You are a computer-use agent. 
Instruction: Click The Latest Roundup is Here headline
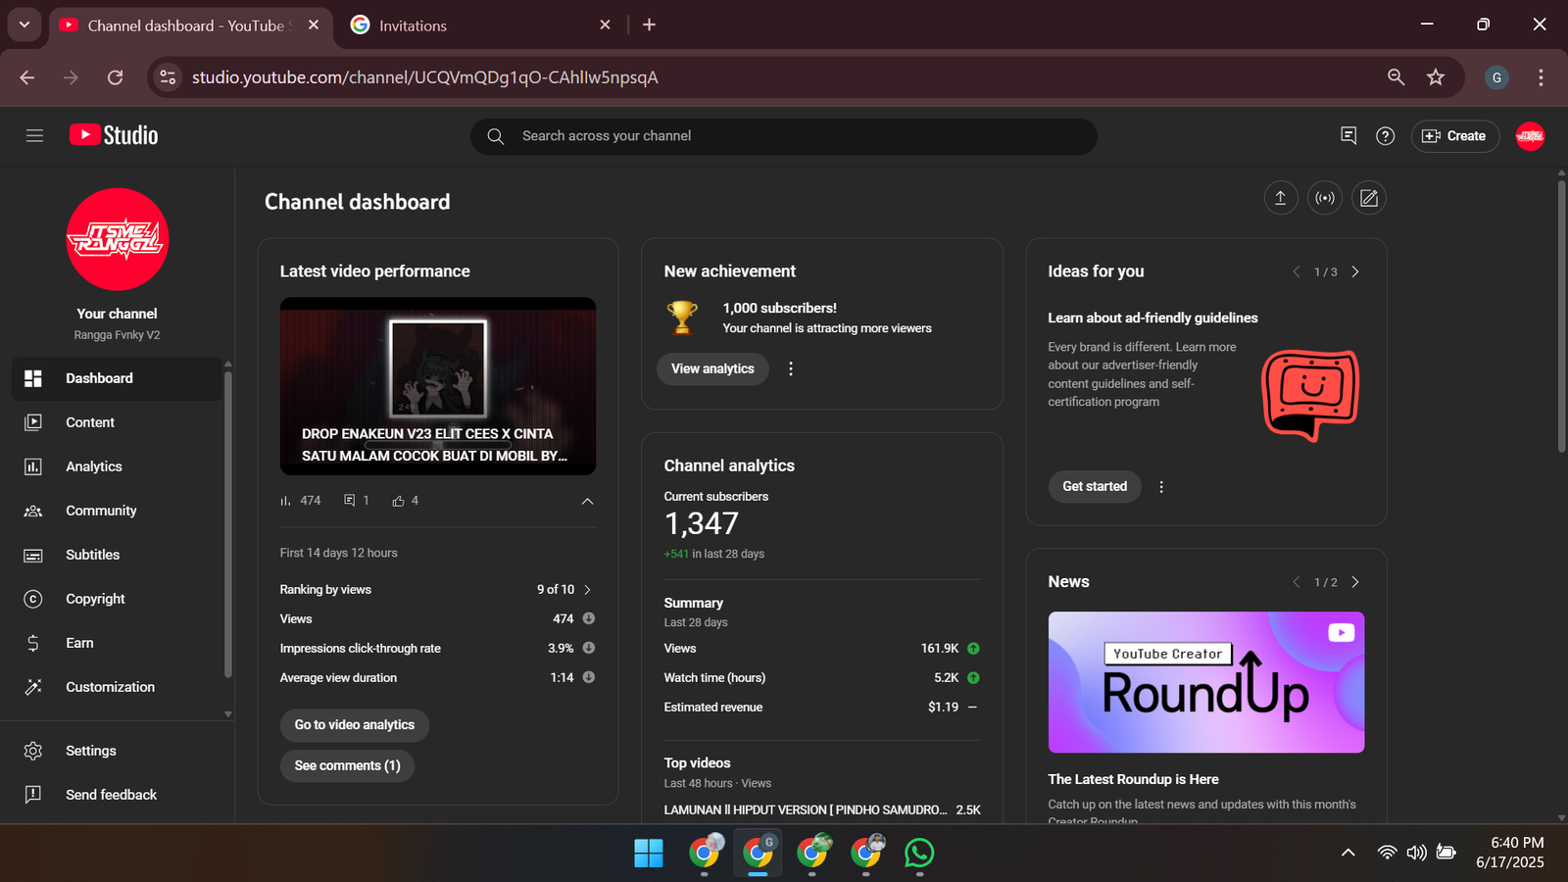click(x=1133, y=779)
